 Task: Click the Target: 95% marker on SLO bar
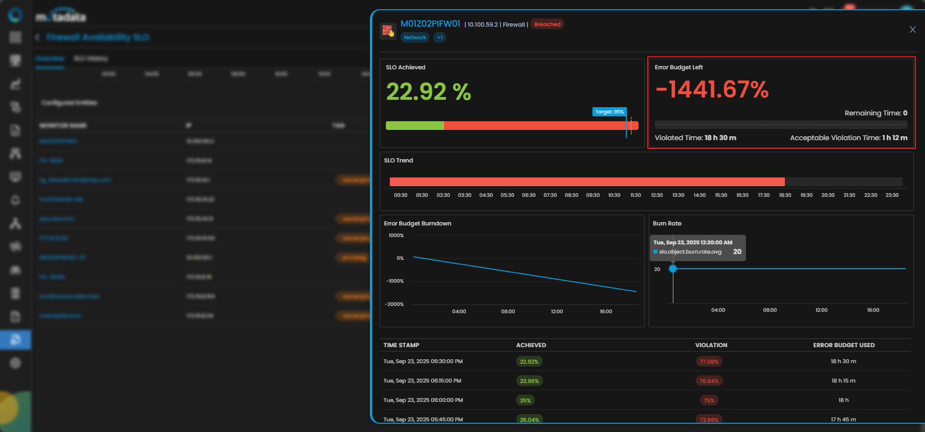coord(609,112)
